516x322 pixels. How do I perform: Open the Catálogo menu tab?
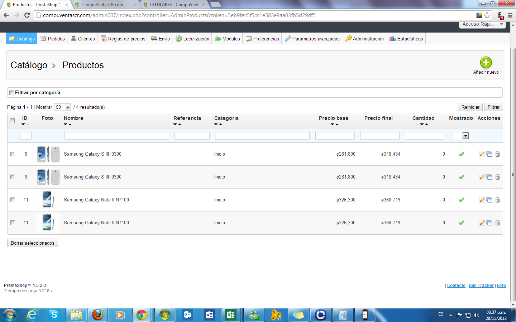pyautogui.click(x=21, y=39)
